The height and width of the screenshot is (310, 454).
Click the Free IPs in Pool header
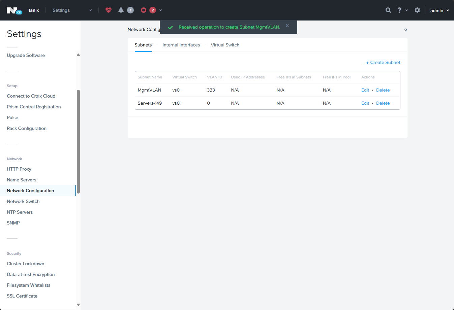pos(337,77)
